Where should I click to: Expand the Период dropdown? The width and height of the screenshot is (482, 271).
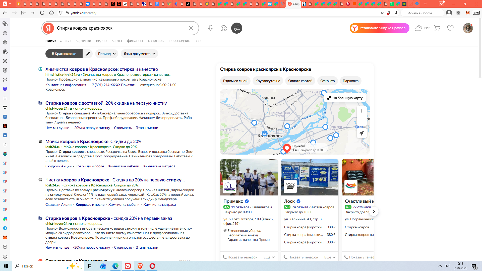107,54
